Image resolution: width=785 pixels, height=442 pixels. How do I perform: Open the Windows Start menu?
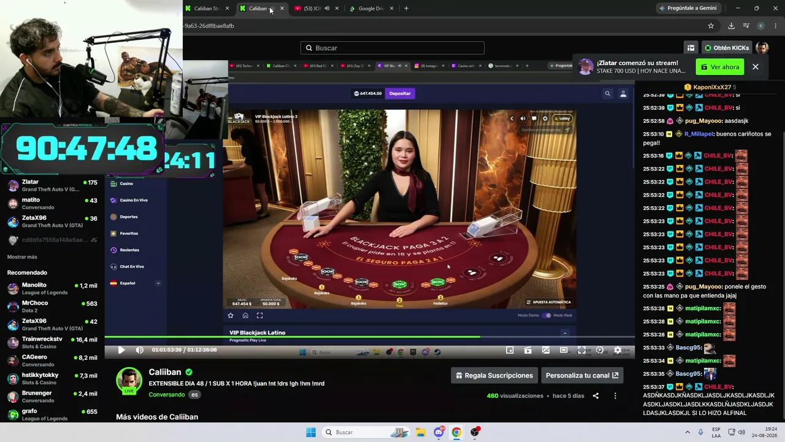point(311,432)
